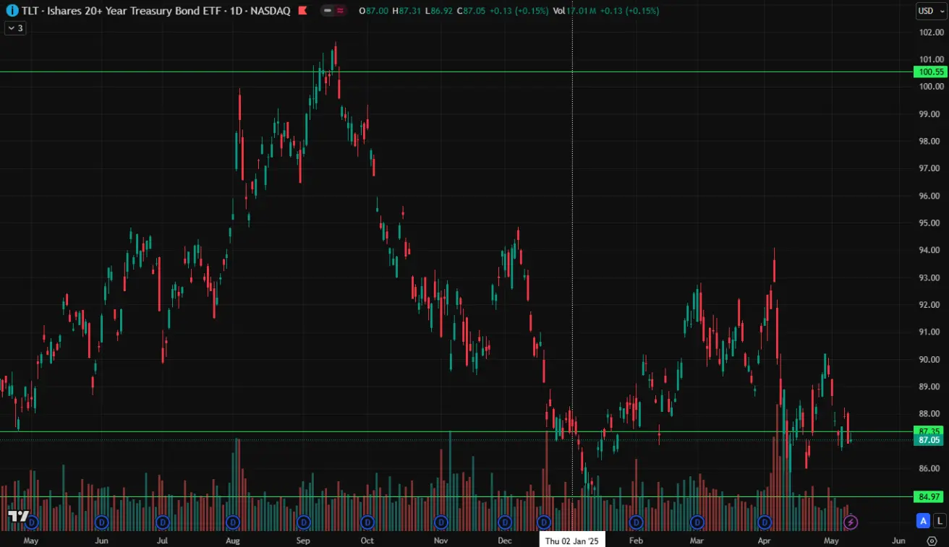Click the Jun label at time axis end
949x547 pixels.
[899, 540]
